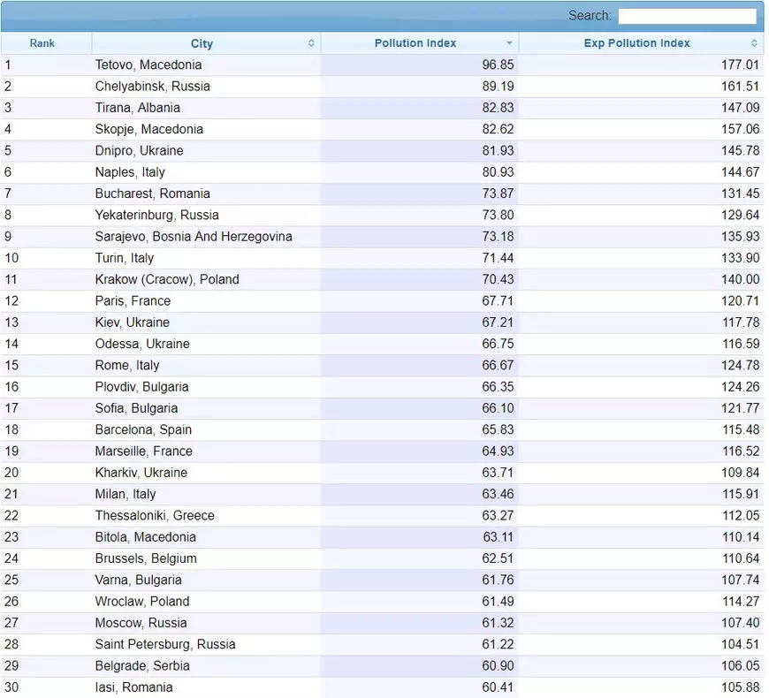This screenshot has height=698, width=769.
Task: Select the Naples, Italy city cell
Action: pyautogui.click(x=206, y=172)
